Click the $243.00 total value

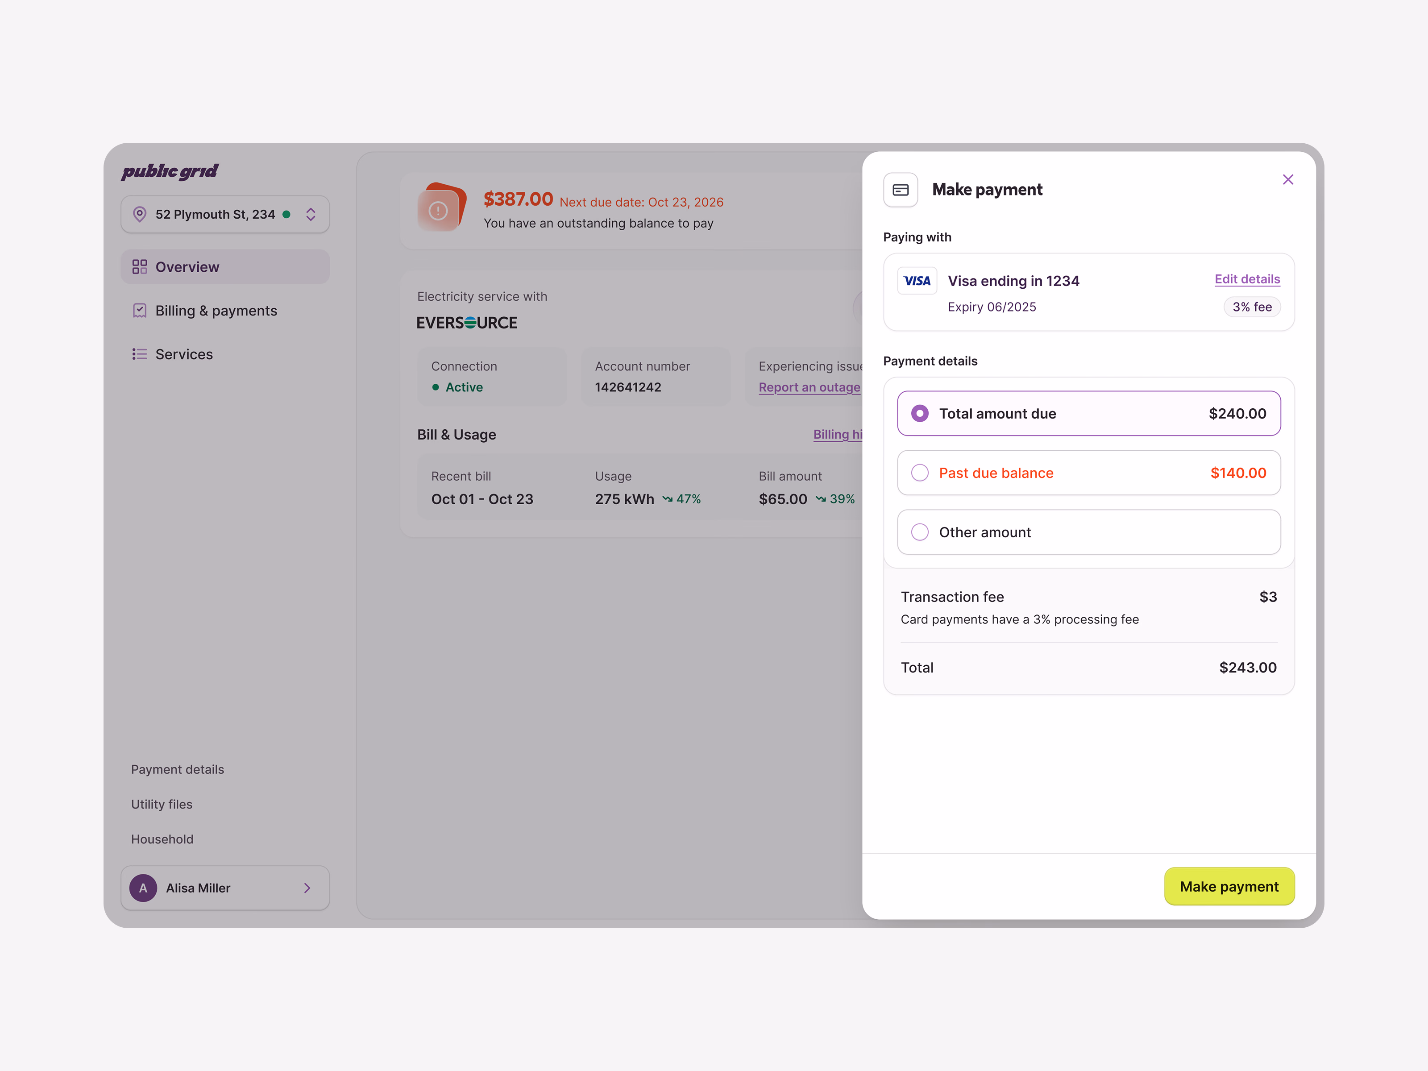click(x=1247, y=668)
